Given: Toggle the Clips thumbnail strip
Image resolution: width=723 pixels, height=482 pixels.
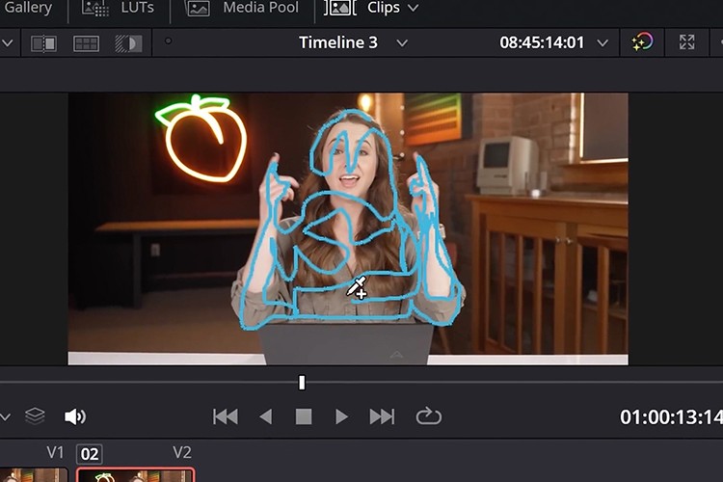Looking at the screenshot, I should 339,9.
